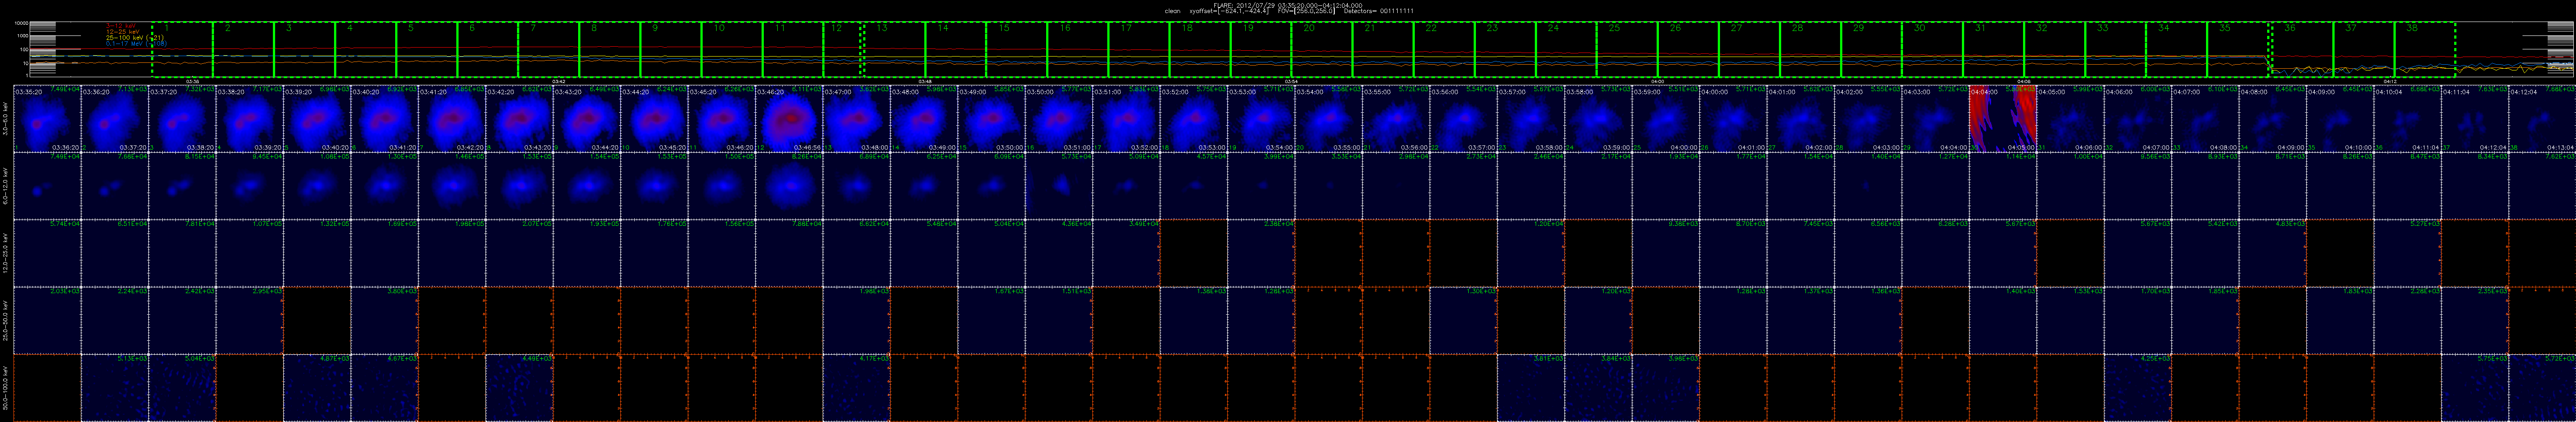Open the 6.0-12.0 keV image labeled 1.54E+05
The image size is (2576, 422).
pyautogui.click(x=587, y=185)
